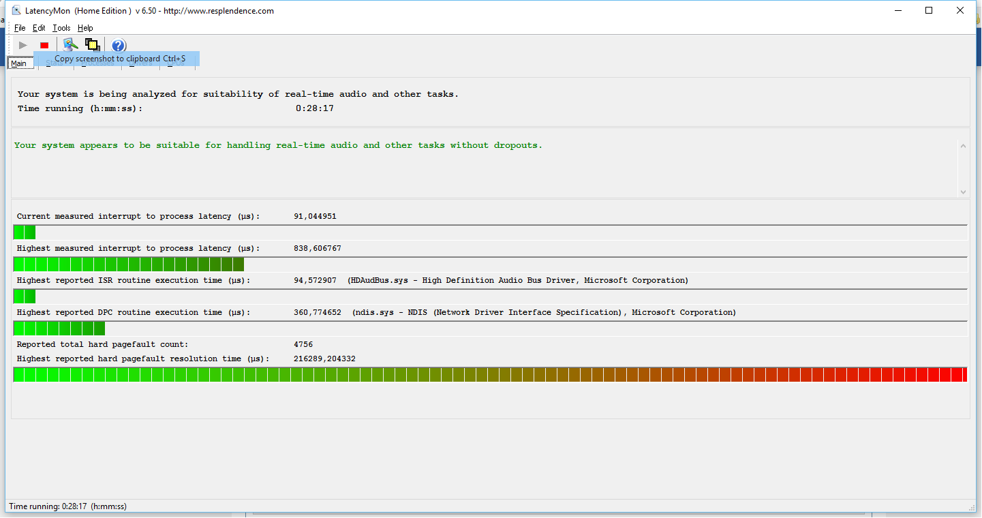The height and width of the screenshot is (518, 982).
Task: Click the message box scroll down arrow
Action: coord(963,192)
